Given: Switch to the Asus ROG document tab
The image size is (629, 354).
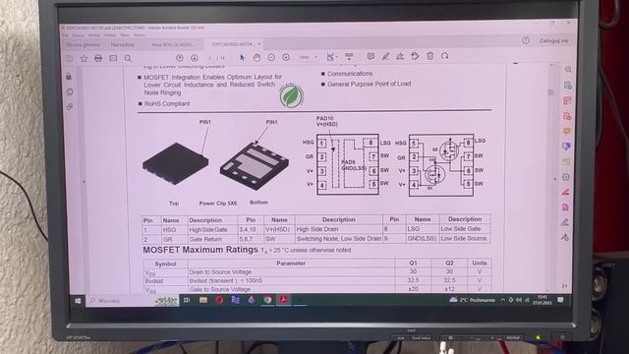Looking at the screenshot, I should pos(173,44).
